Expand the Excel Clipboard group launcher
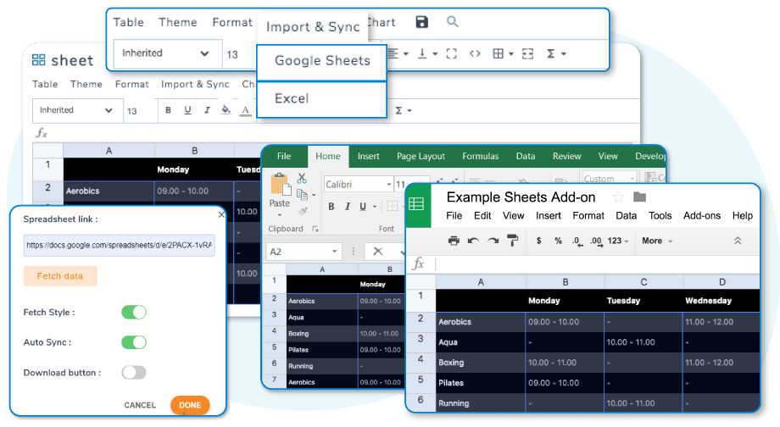The width and height of the screenshot is (780, 427). (315, 229)
